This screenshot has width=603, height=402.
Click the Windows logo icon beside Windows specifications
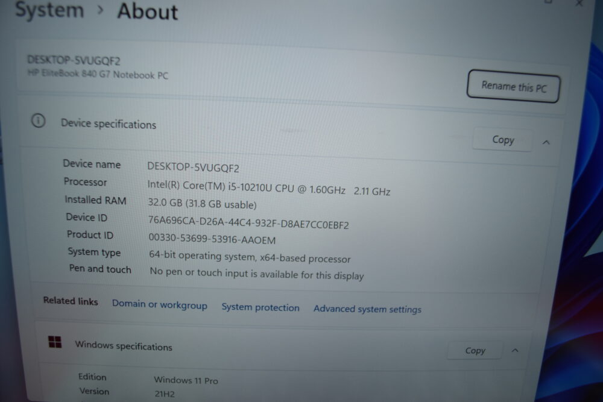(x=55, y=342)
